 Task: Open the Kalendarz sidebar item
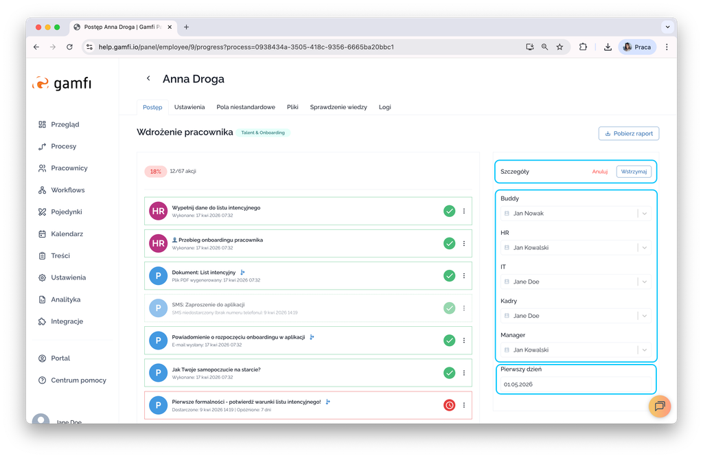click(x=67, y=234)
